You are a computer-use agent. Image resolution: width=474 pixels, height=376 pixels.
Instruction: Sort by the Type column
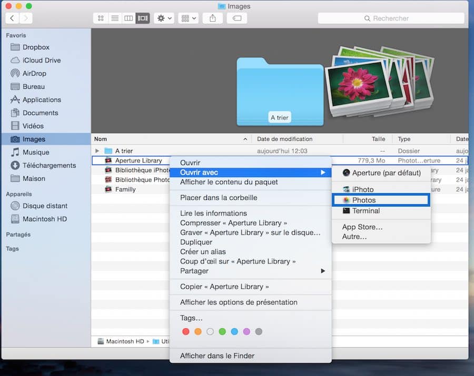point(421,139)
